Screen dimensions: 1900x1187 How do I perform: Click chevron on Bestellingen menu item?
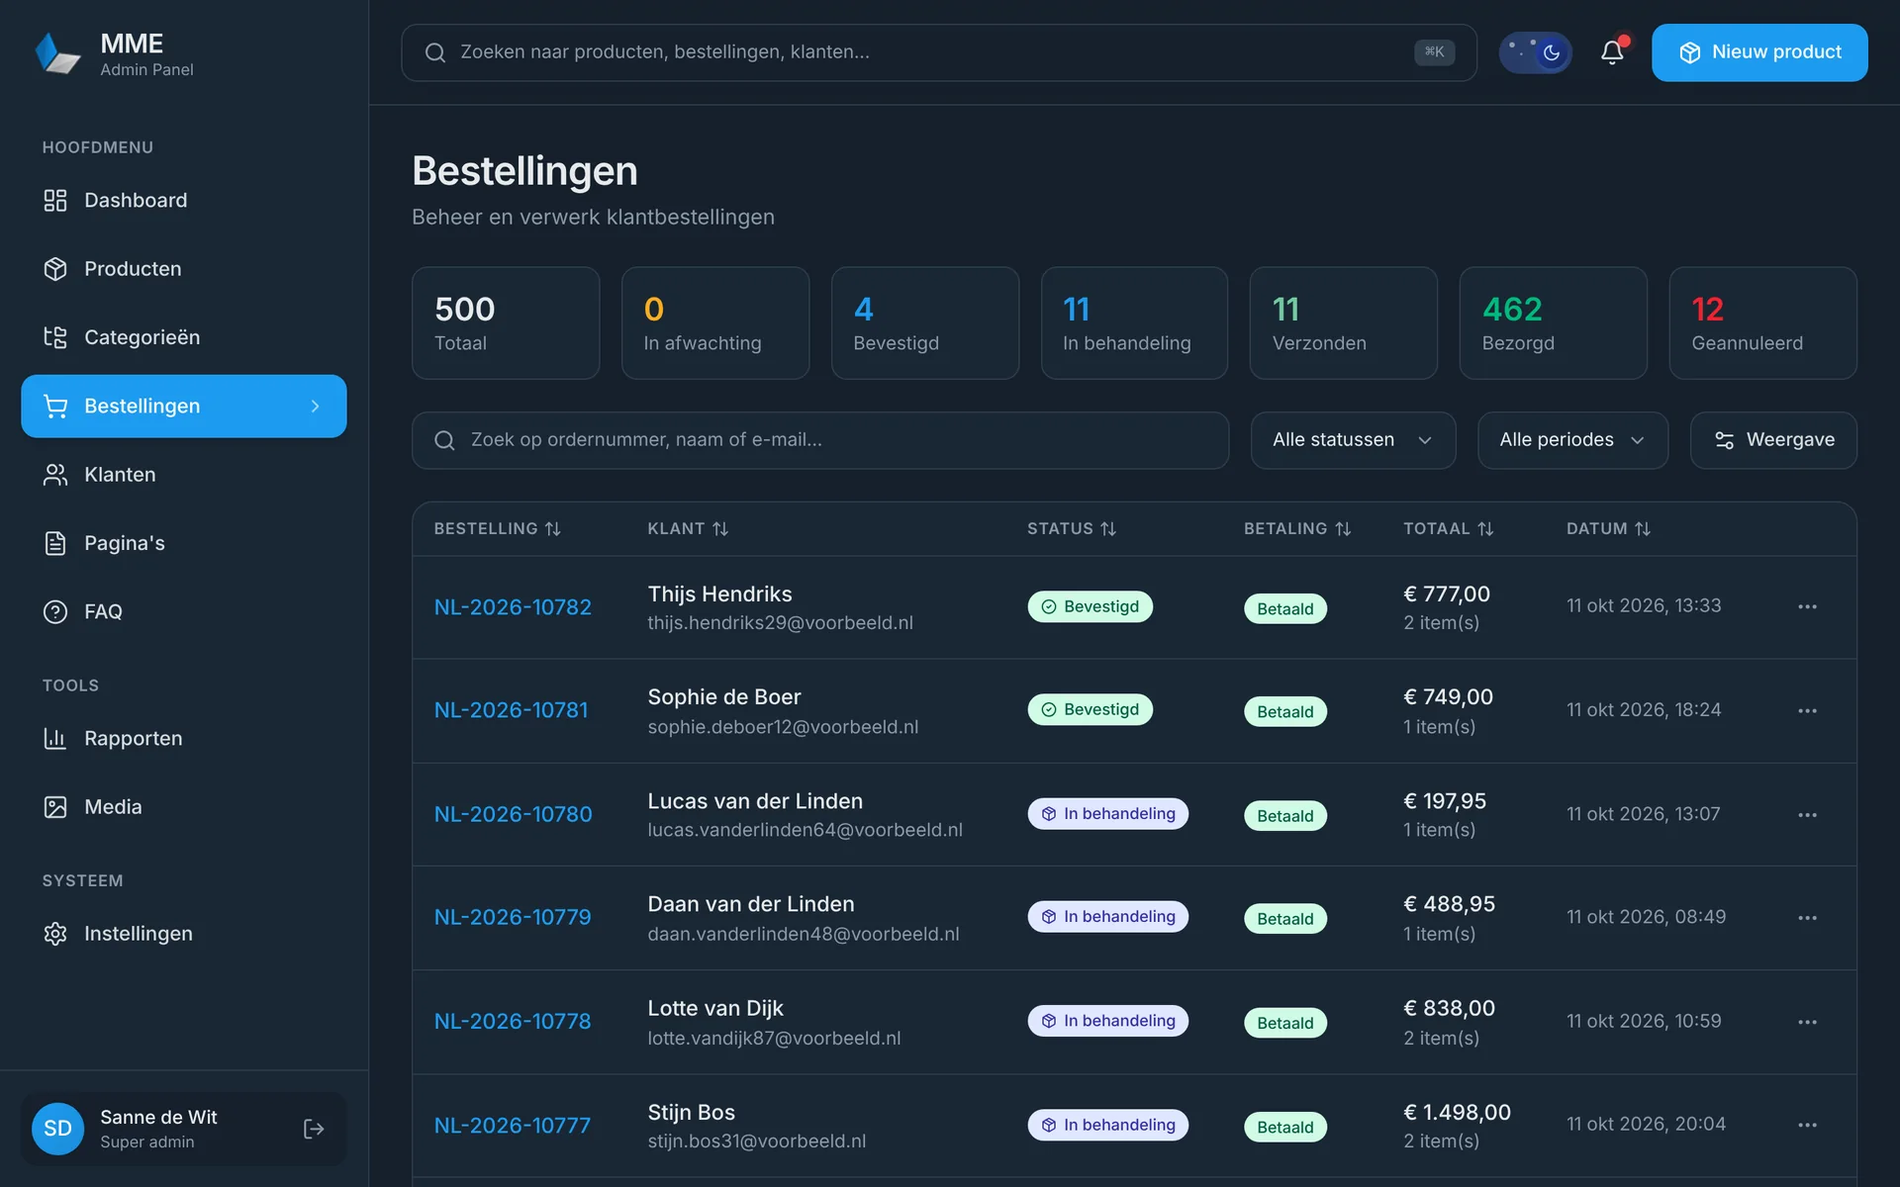click(x=315, y=407)
